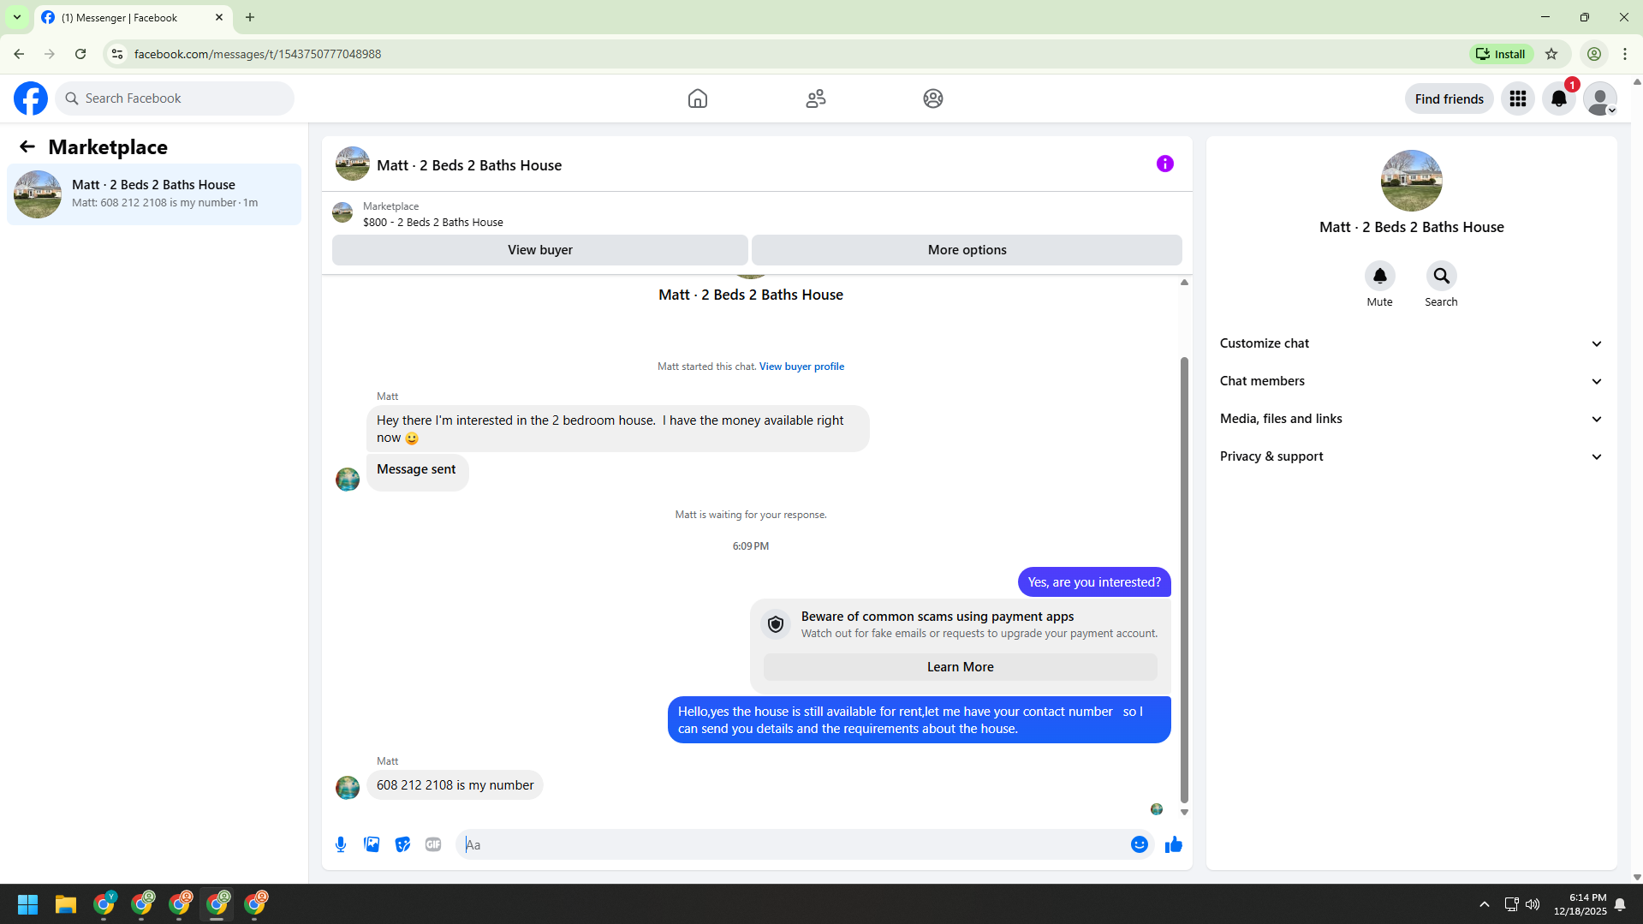1643x924 pixels.
Task: Record a voice clip with microphone
Action: click(341, 844)
